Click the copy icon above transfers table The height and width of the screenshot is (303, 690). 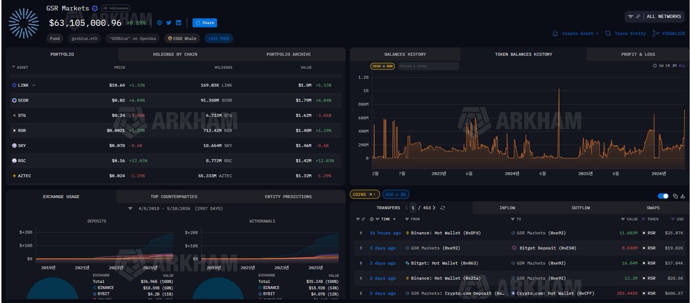(x=675, y=196)
